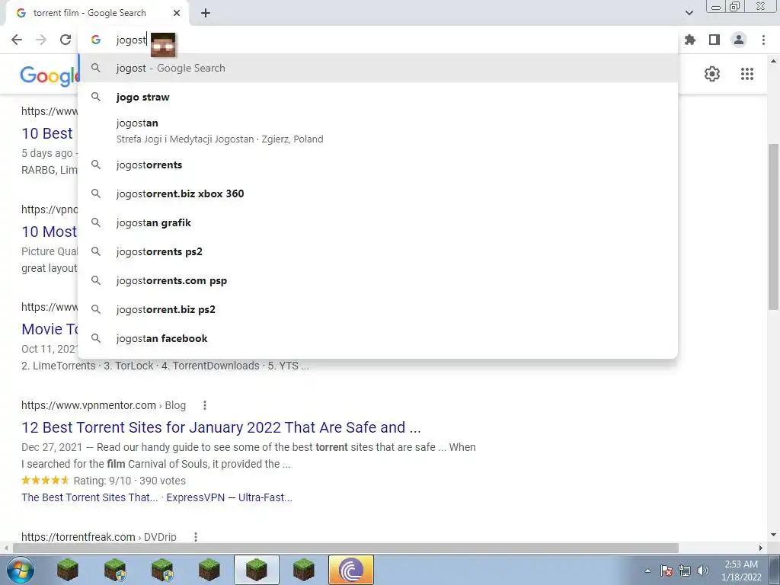Open the Action Center flag icon
This screenshot has height=585, width=780.
667,571
